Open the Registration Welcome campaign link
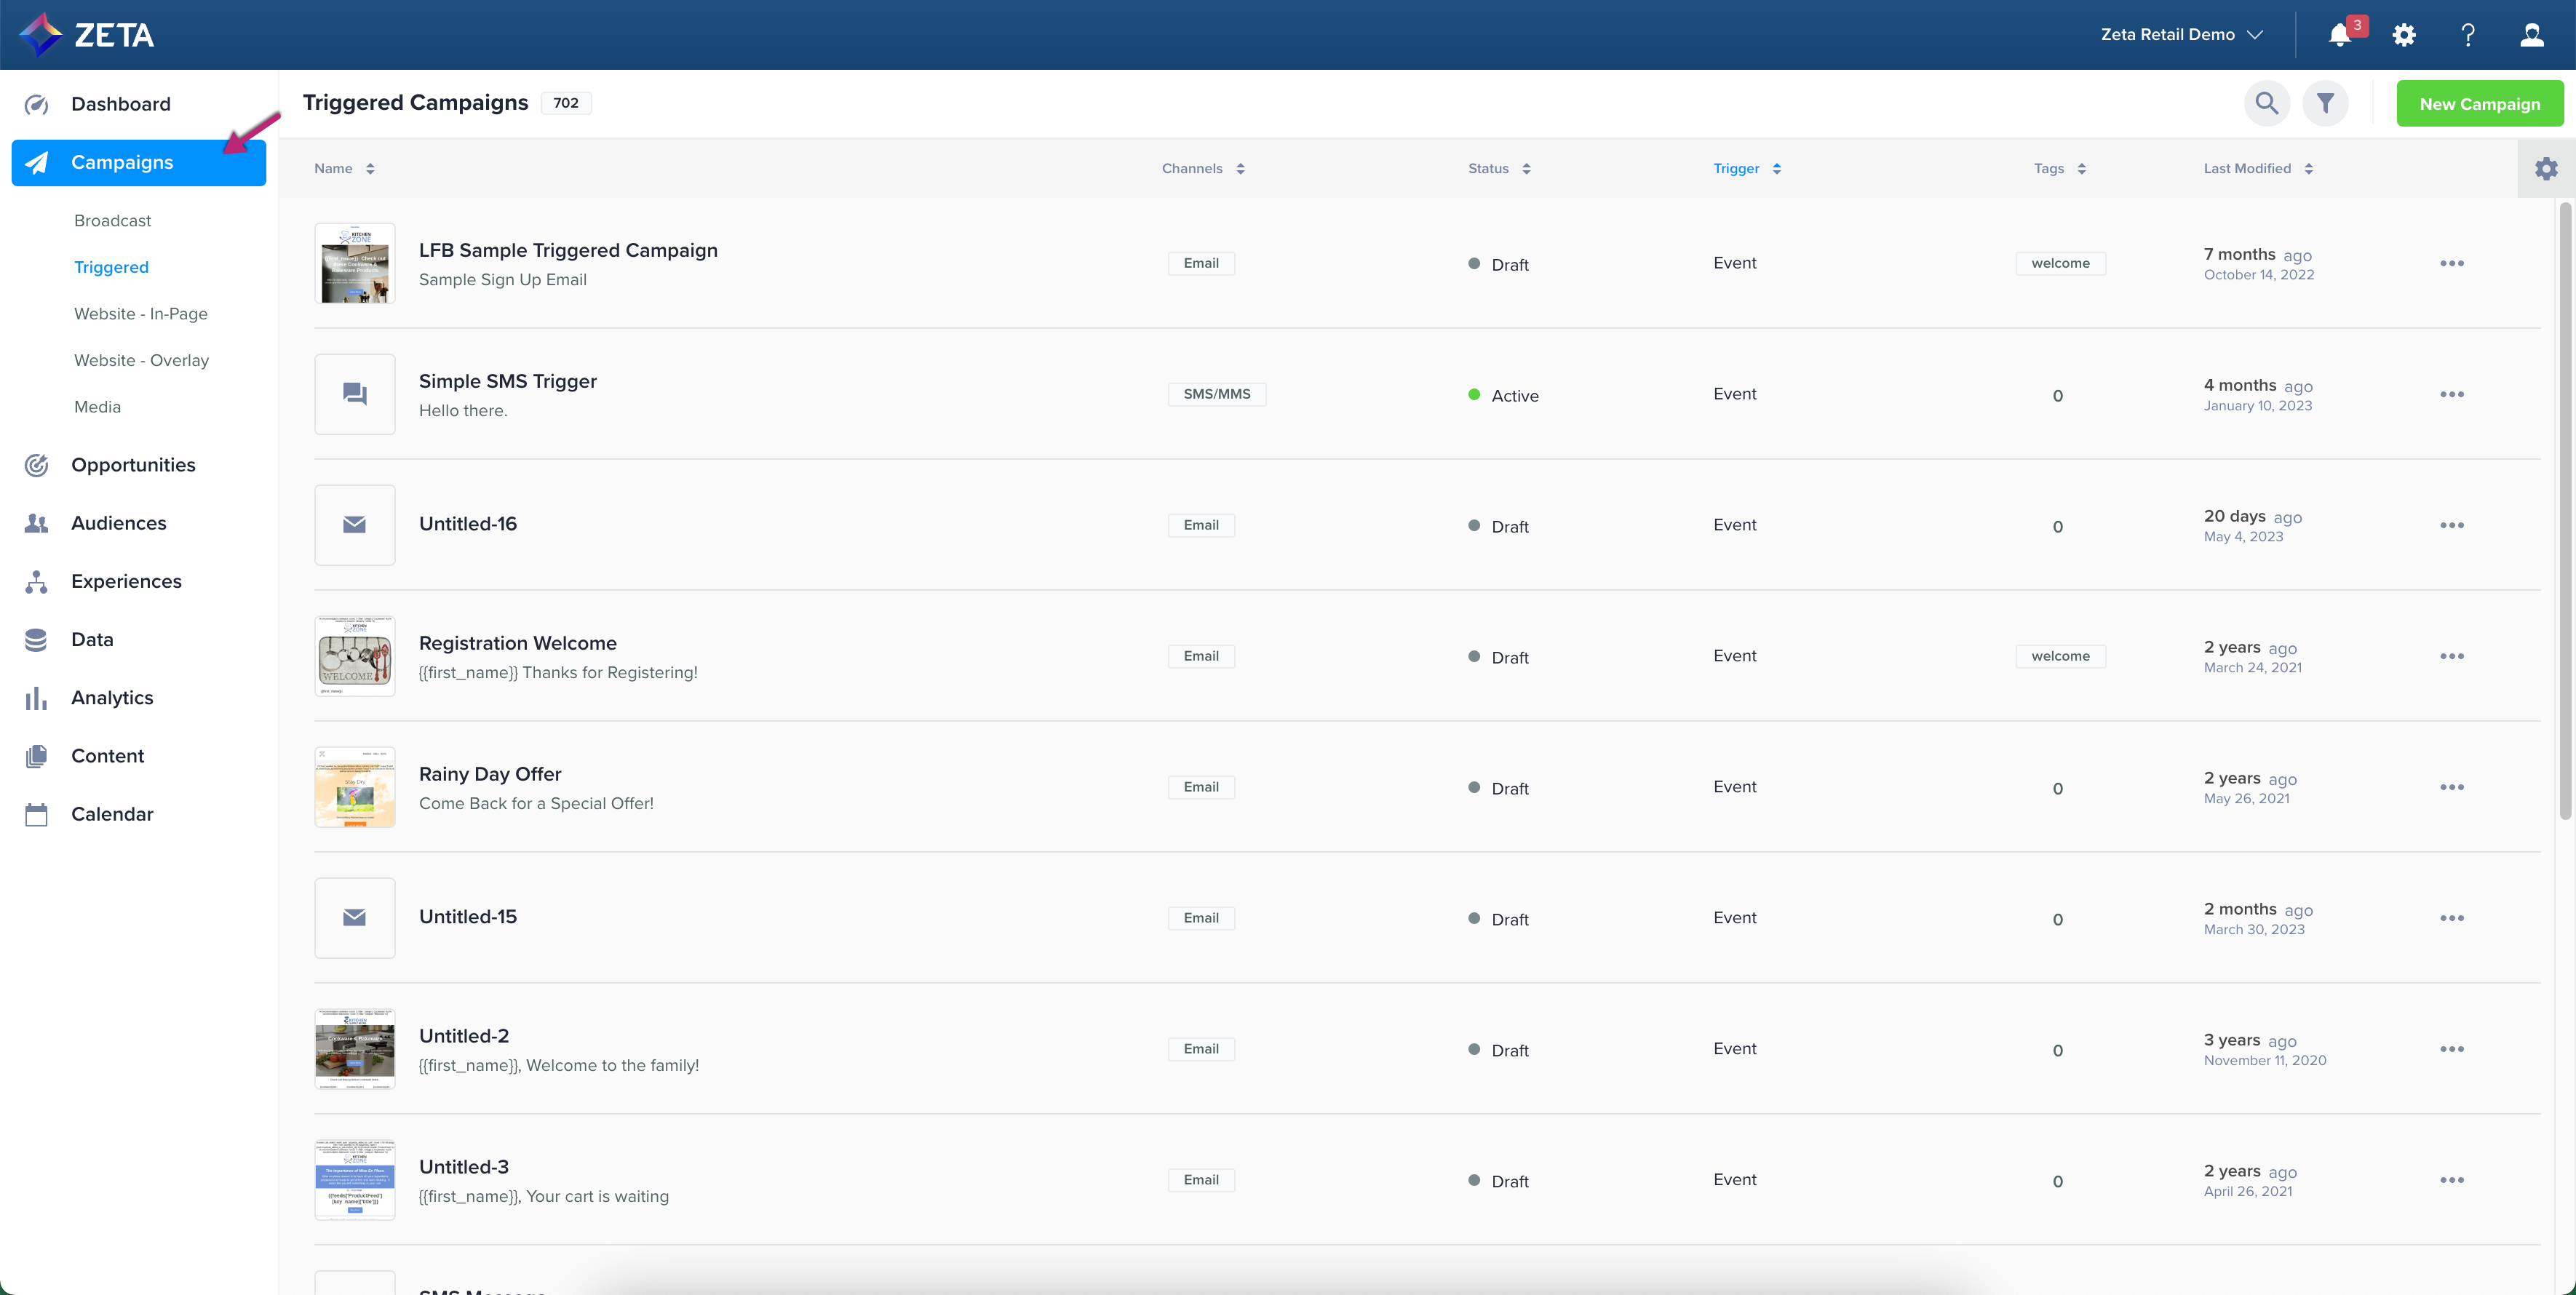Viewport: 2576px width, 1295px height. [517, 643]
